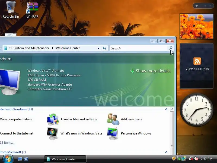Select What's new in Windows Vista label
Screen dimensions: 217x163
click(x=81, y=133)
